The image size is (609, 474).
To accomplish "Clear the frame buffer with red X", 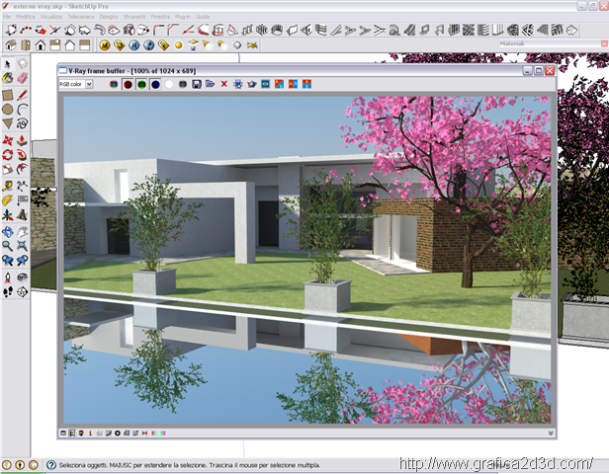I will coord(223,85).
